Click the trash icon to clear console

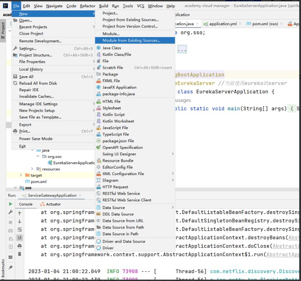click(x=19, y=254)
